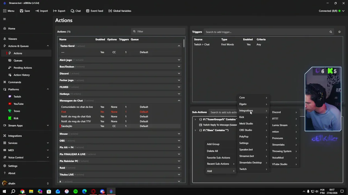Collapse the Testes Geral action group
This screenshot has width=348, height=195.
click(179, 46)
